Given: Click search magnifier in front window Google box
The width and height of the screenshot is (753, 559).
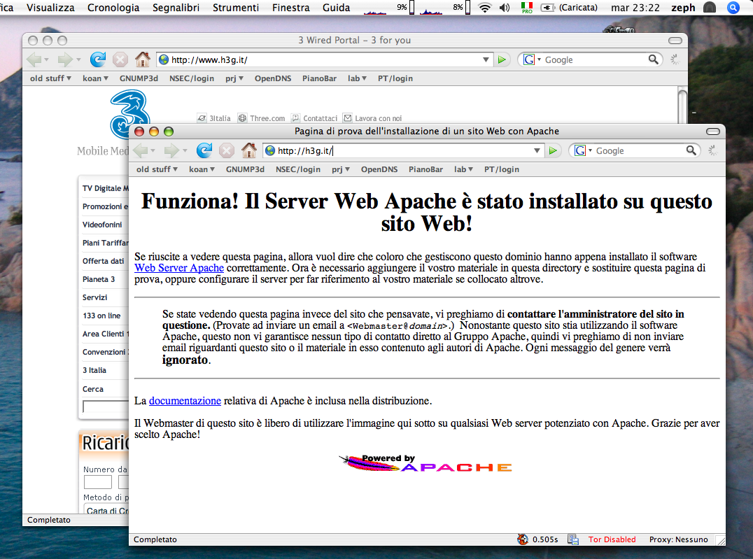Looking at the screenshot, I should coord(691,150).
